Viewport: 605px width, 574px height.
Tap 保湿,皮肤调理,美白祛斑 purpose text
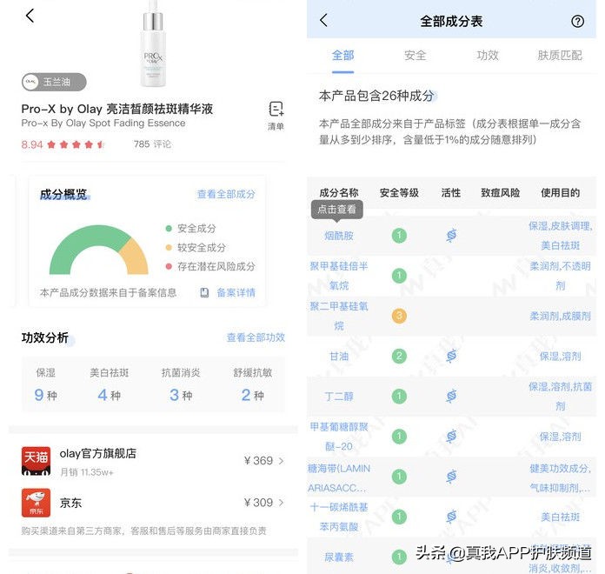(x=561, y=236)
